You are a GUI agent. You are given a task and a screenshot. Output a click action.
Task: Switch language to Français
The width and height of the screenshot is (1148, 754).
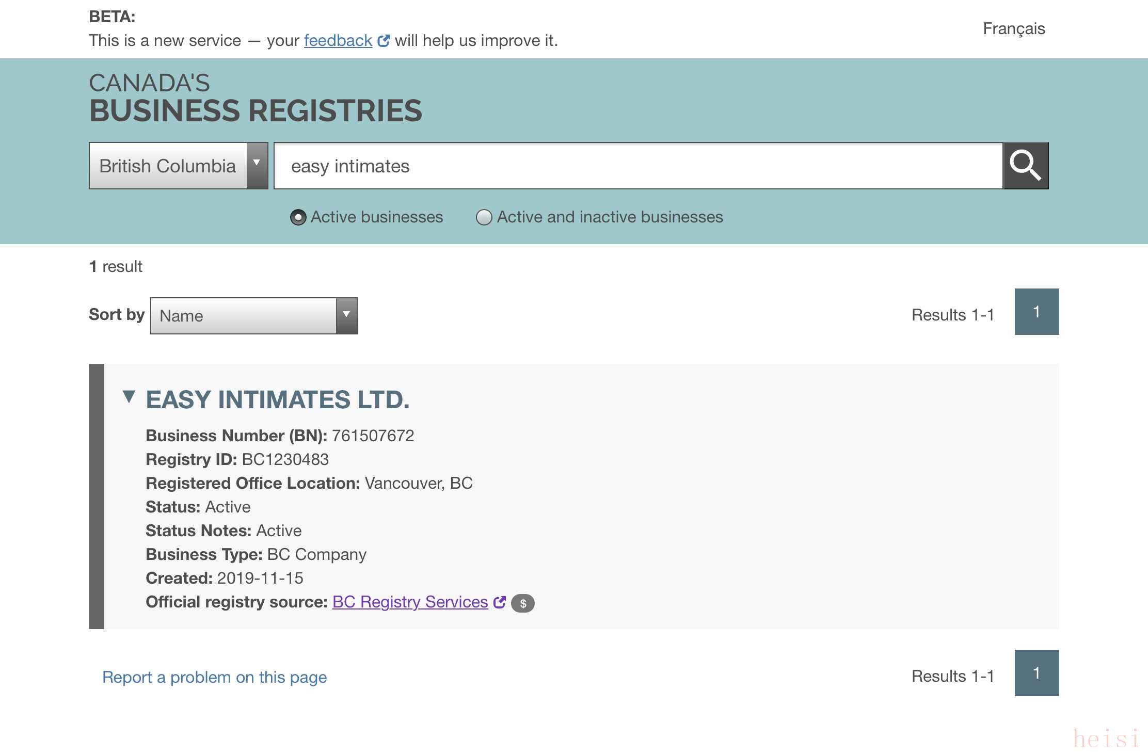pyautogui.click(x=1013, y=29)
